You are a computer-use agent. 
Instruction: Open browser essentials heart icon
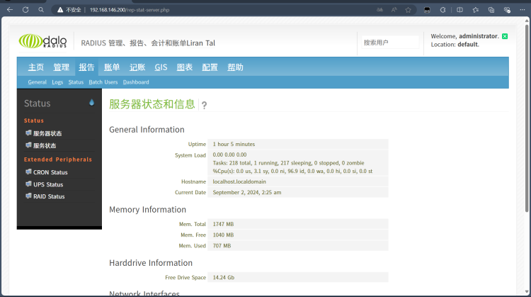[x=507, y=10]
